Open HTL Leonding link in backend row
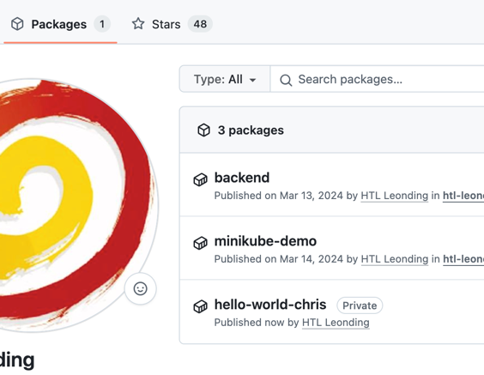The width and height of the screenshot is (484, 375). pyautogui.click(x=395, y=196)
